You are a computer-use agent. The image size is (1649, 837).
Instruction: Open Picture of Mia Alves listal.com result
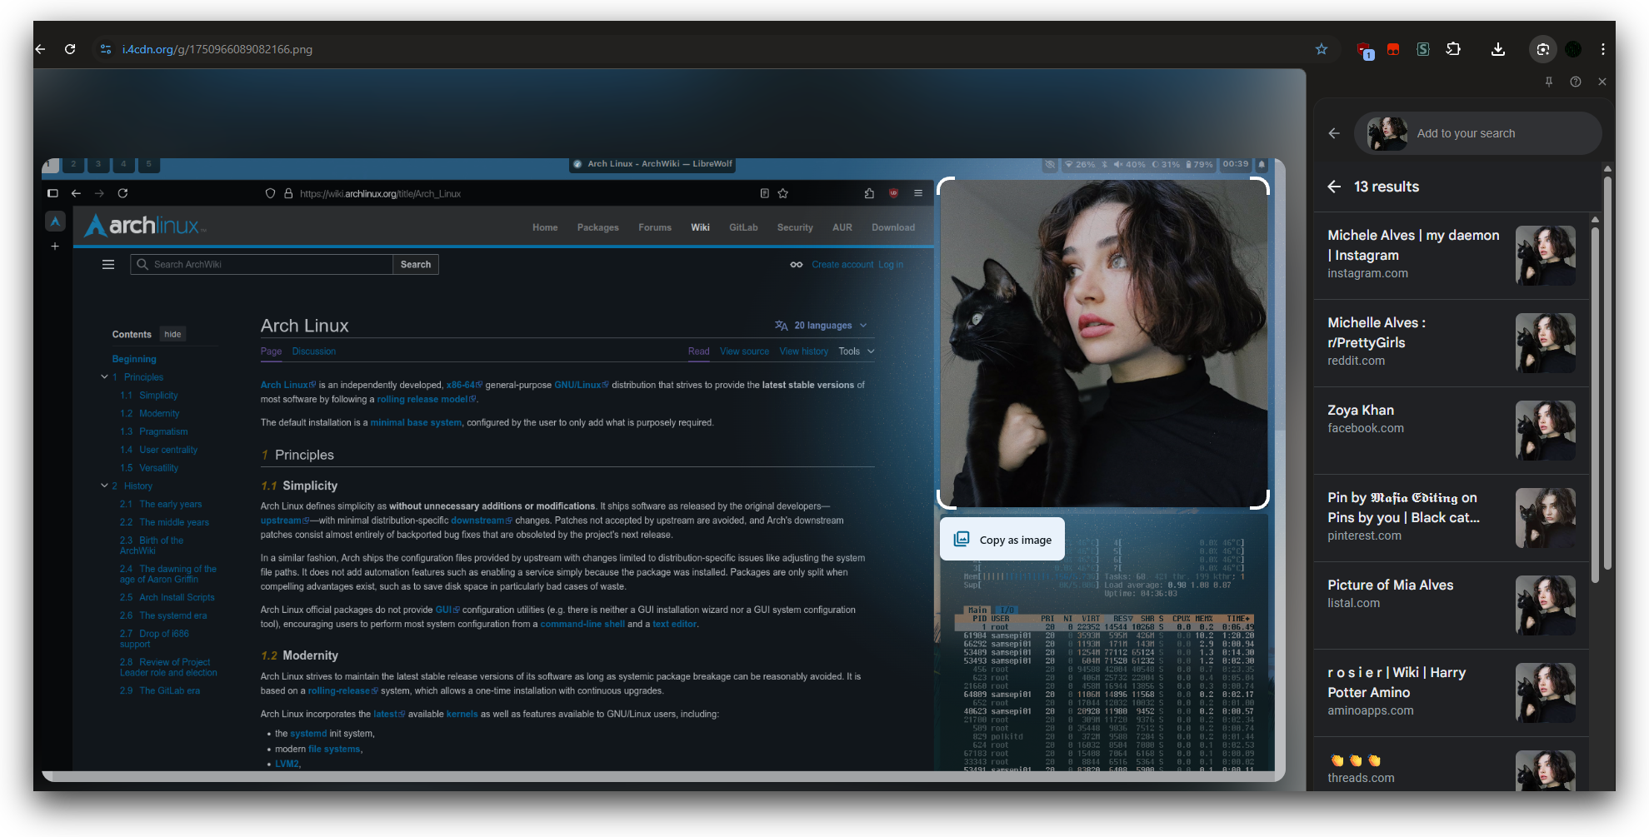coord(1452,605)
